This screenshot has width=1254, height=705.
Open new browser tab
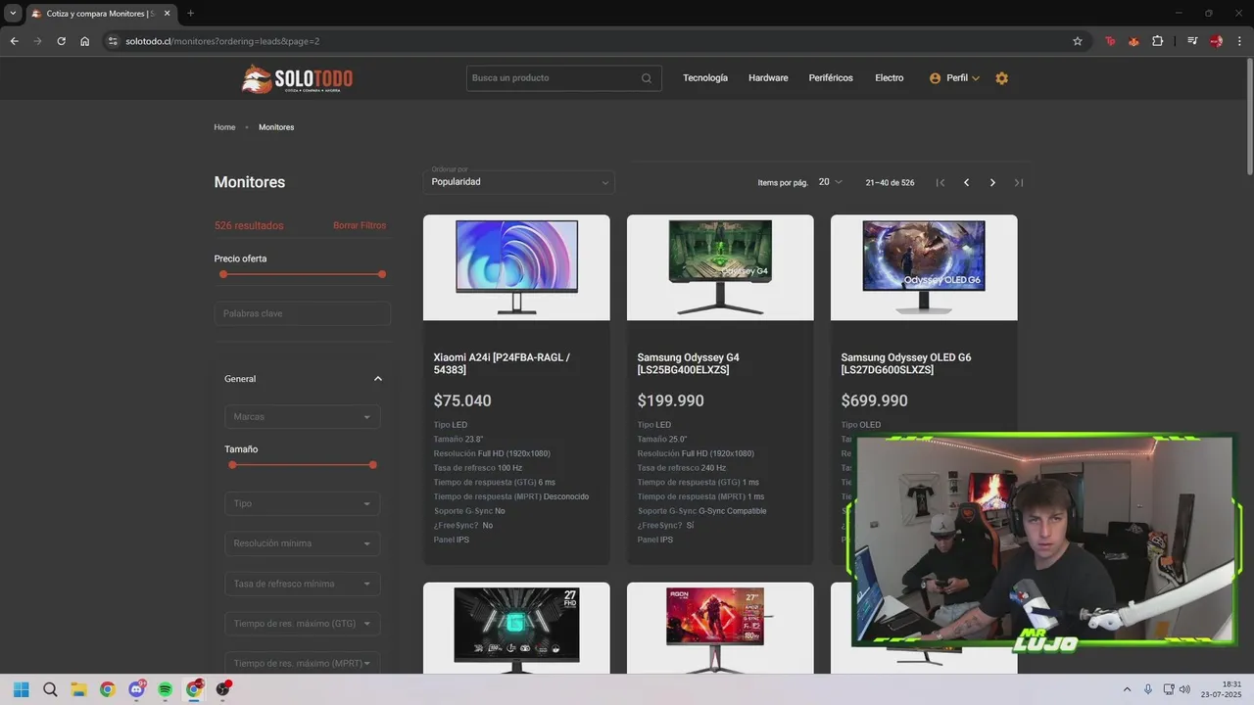click(x=190, y=14)
